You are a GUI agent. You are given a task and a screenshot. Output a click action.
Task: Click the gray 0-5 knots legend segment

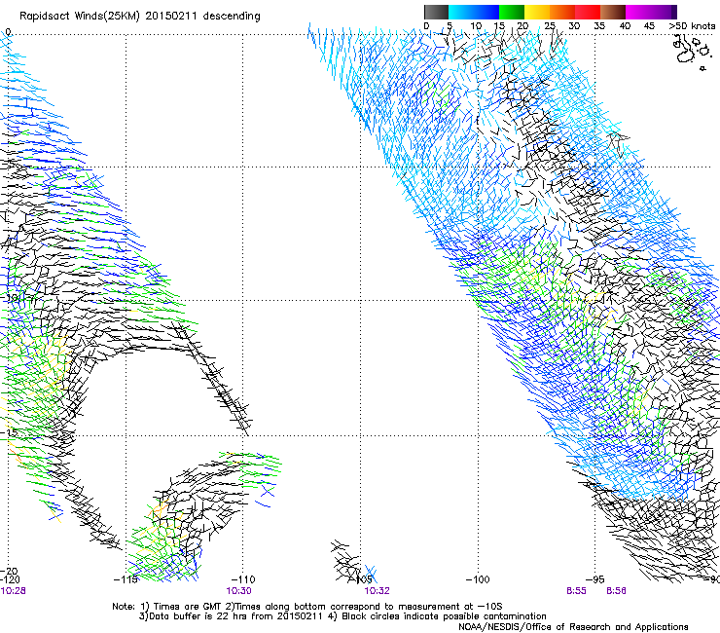coord(436,12)
